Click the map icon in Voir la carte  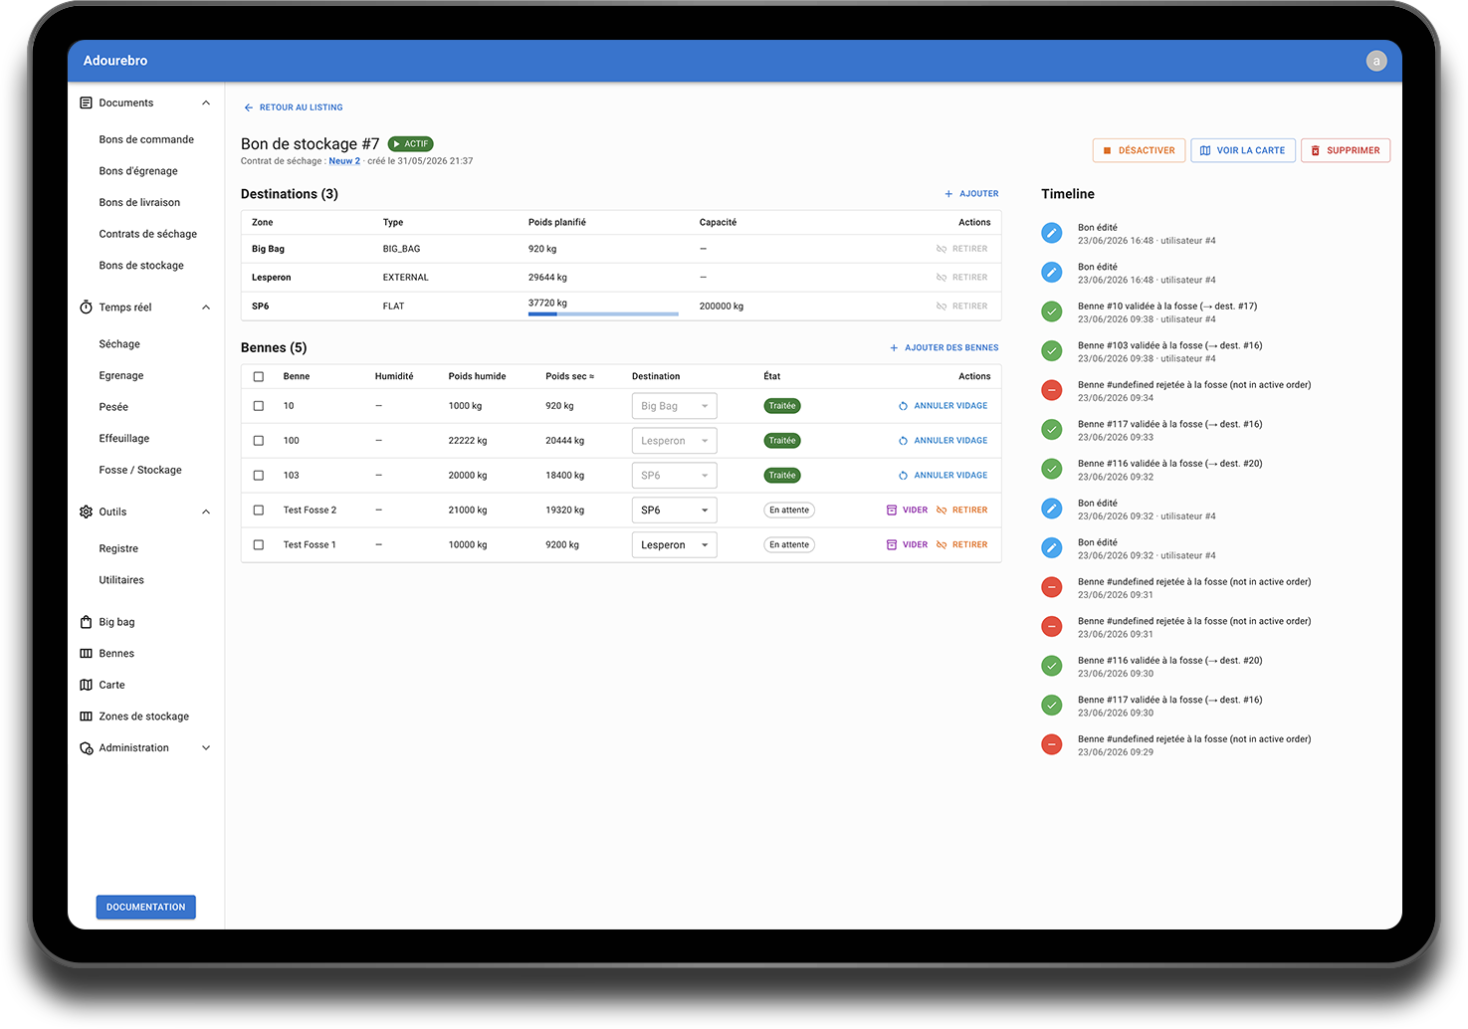[x=1205, y=151]
